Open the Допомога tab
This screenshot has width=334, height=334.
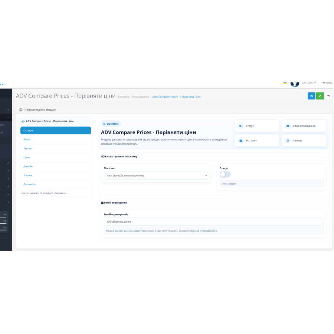[x=56, y=184]
